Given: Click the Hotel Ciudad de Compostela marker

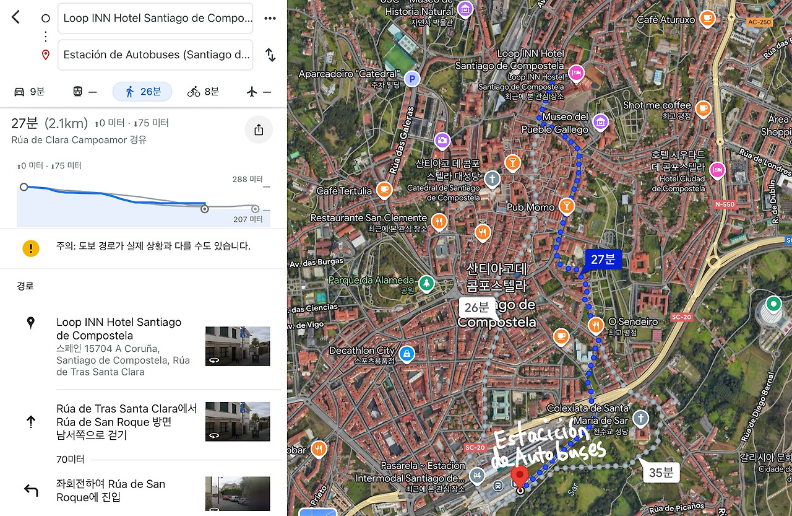Looking at the screenshot, I should pos(717,170).
